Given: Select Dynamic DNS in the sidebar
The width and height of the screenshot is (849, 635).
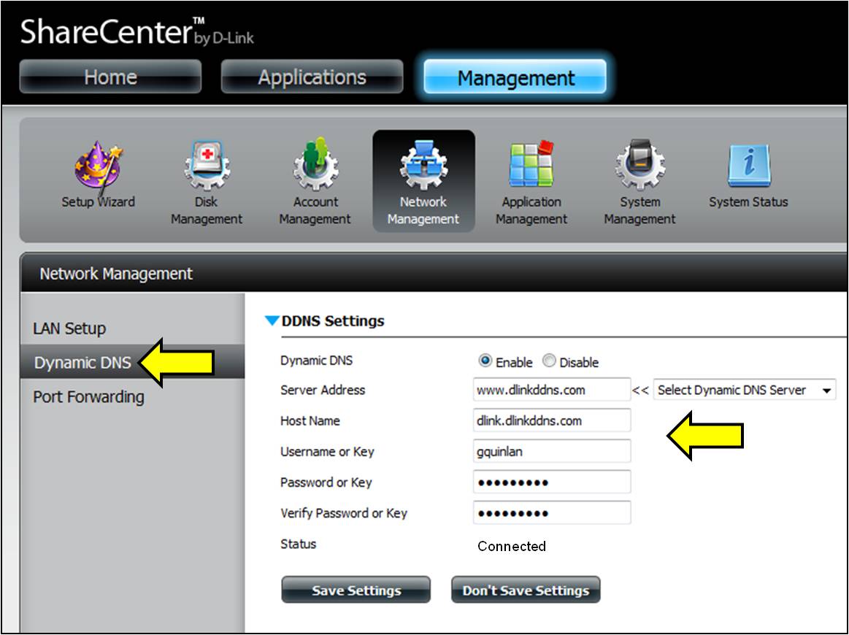Looking at the screenshot, I should pos(82,362).
